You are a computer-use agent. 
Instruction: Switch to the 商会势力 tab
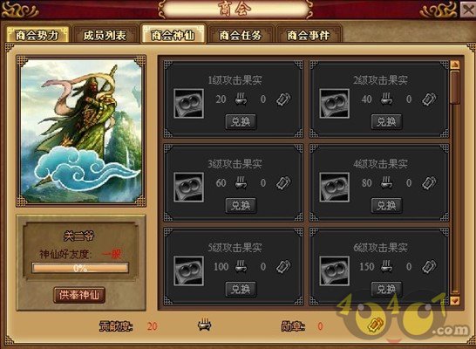(x=37, y=35)
